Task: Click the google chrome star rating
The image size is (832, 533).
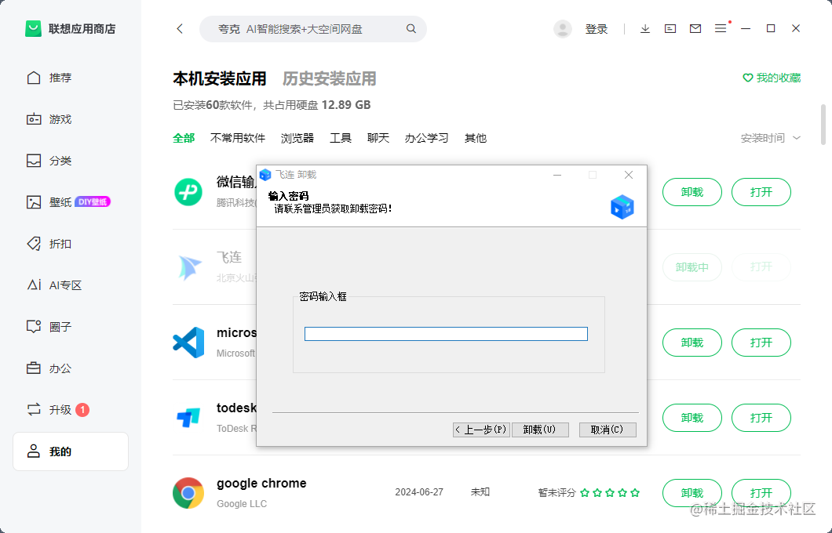Action: [610, 493]
